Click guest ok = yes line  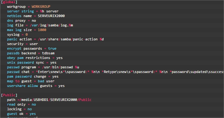point(22,114)
